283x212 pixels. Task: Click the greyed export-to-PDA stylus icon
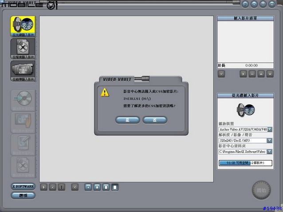(x=23, y=145)
